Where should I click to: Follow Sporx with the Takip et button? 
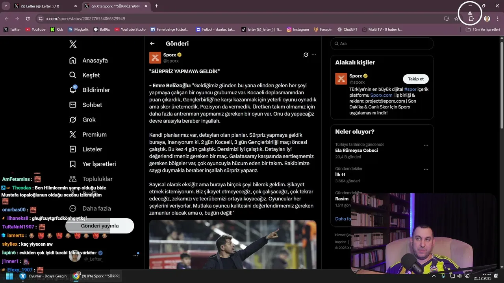pyautogui.click(x=416, y=79)
